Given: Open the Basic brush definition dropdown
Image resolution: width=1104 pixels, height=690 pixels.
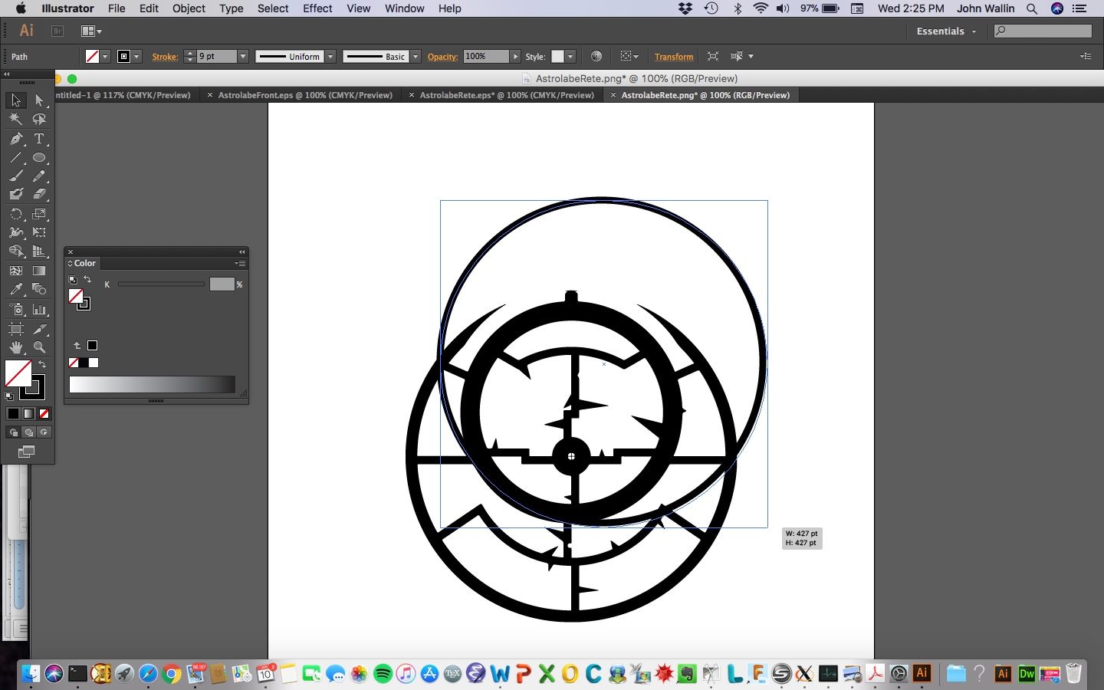Looking at the screenshot, I should [x=416, y=57].
